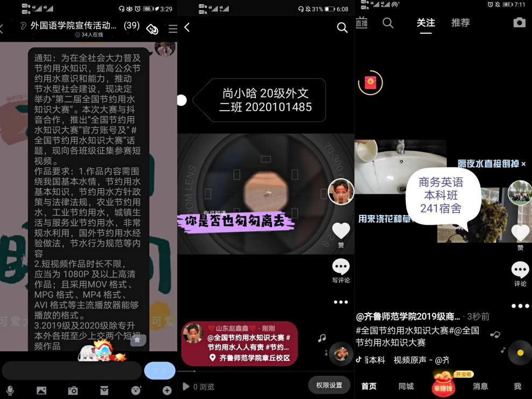This screenshot has width=532, height=399.
Task: Open the 消息 tab in bottom navigation
Action: pos(480,386)
